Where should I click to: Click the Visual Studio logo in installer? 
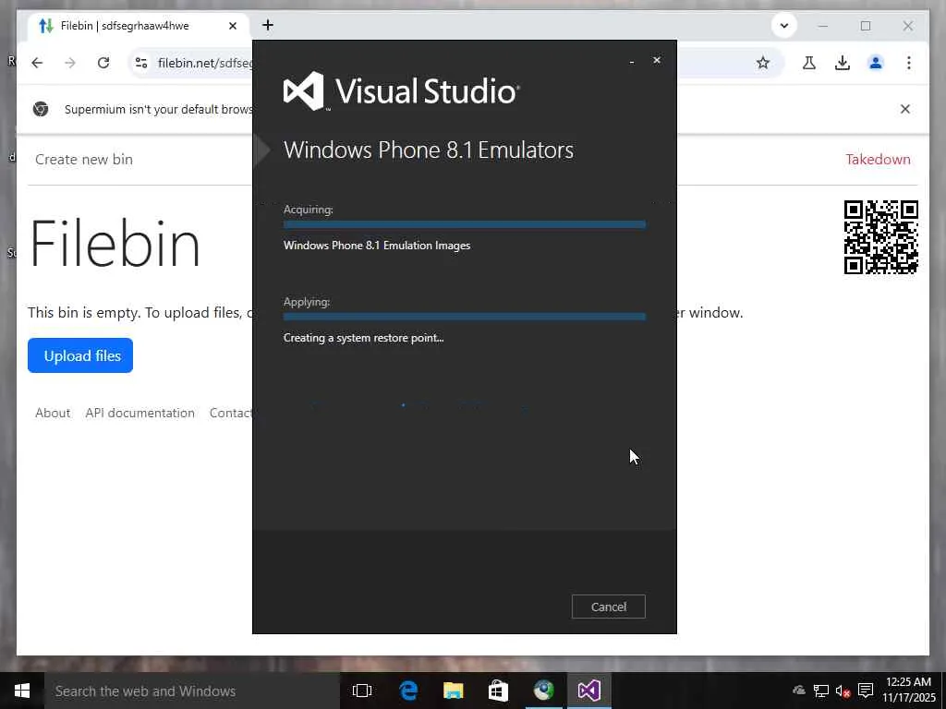(401, 91)
